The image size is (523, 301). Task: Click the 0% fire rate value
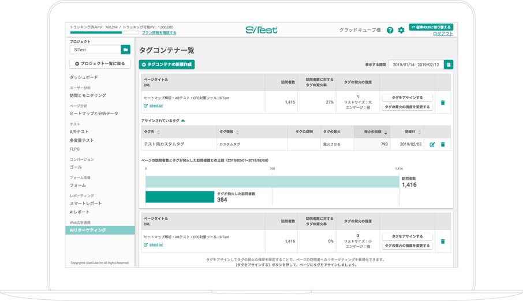331,241
